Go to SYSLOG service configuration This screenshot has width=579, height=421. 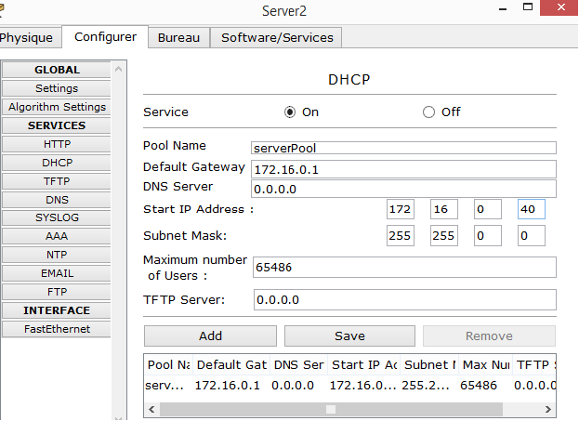57,217
